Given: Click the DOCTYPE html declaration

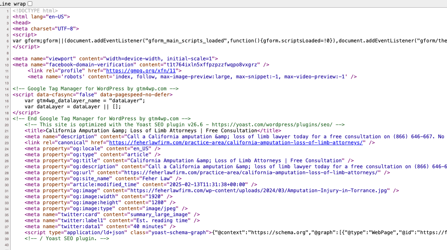Looking at the screenshot, I should coord(36,11).
